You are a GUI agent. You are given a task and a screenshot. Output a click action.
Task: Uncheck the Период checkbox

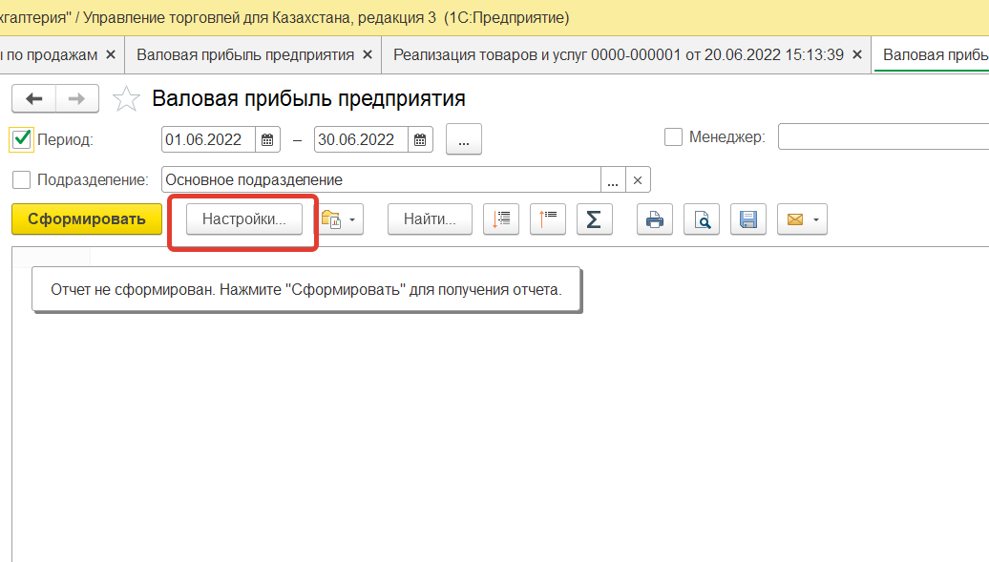(22, 139)
